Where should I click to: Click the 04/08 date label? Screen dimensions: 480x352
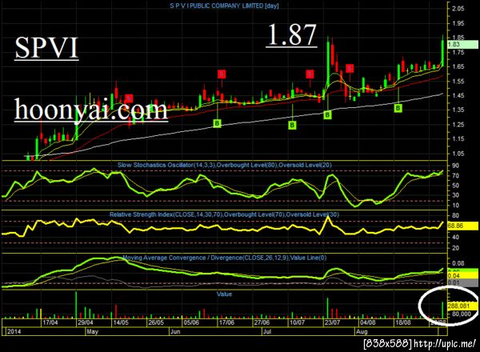point(368,322)
